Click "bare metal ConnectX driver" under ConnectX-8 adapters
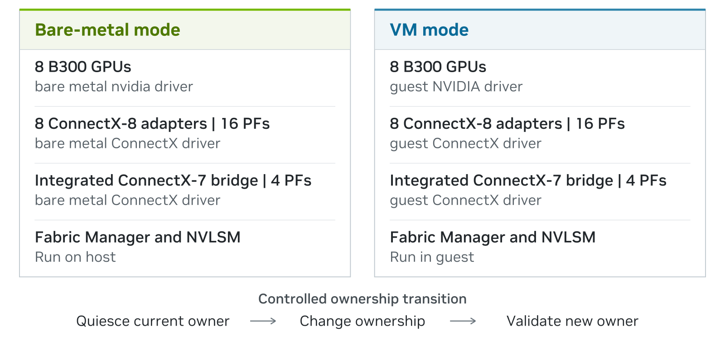 pyautogui.click(x=127, y=143)
